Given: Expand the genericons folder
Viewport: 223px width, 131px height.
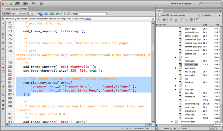Looking at the screenshot, I should (176, 68).
